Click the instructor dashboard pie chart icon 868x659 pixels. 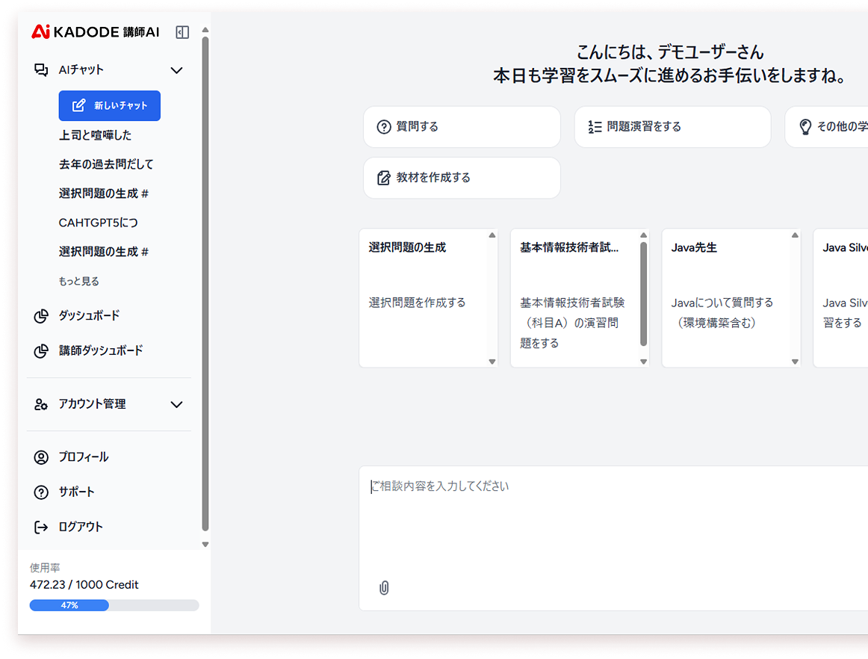41,351
